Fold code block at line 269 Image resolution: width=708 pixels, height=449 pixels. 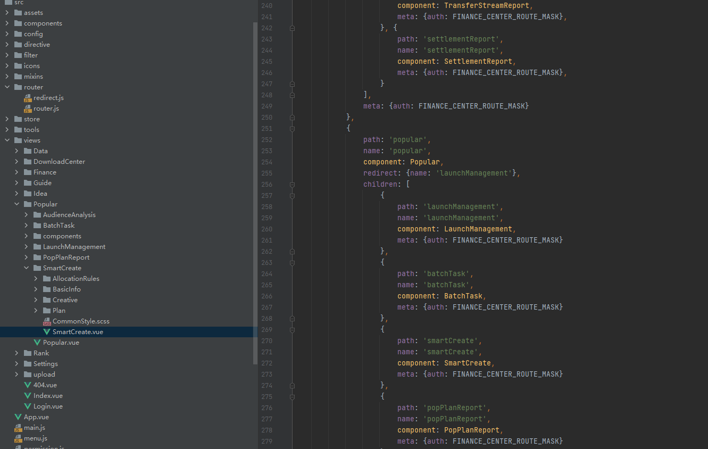tap(292, 329)
